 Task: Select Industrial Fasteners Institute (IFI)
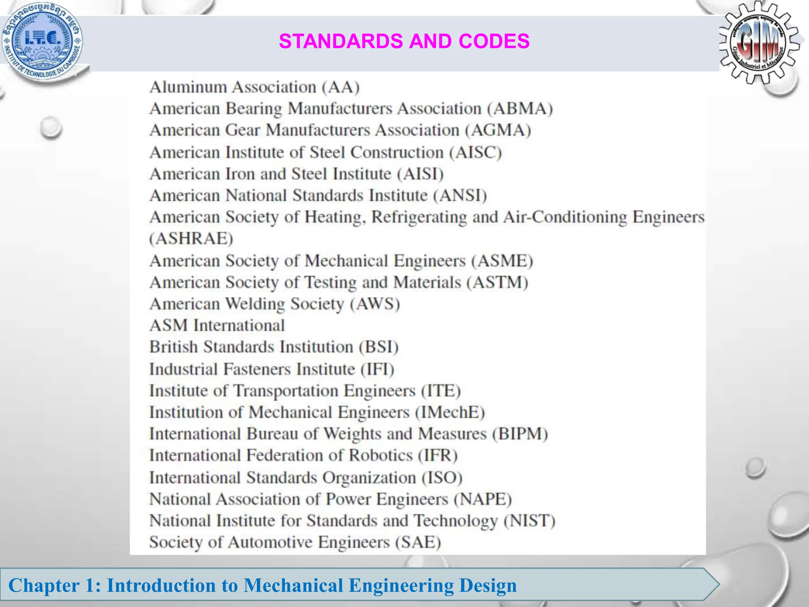click(272, 369)
